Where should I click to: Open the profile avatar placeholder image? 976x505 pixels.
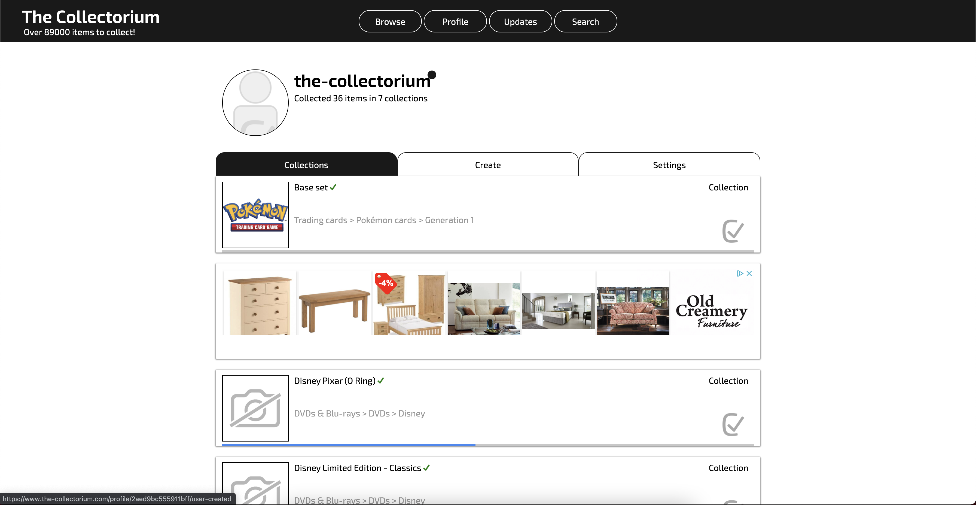[255, 102]
